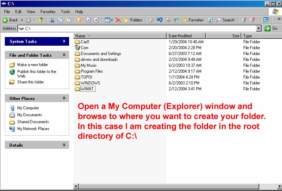Click the red X Delete icon

[x=118, y=20]
